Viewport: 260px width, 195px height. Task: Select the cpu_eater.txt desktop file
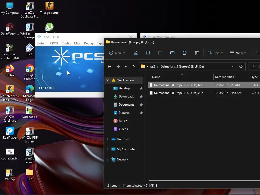tap(10, 154)
